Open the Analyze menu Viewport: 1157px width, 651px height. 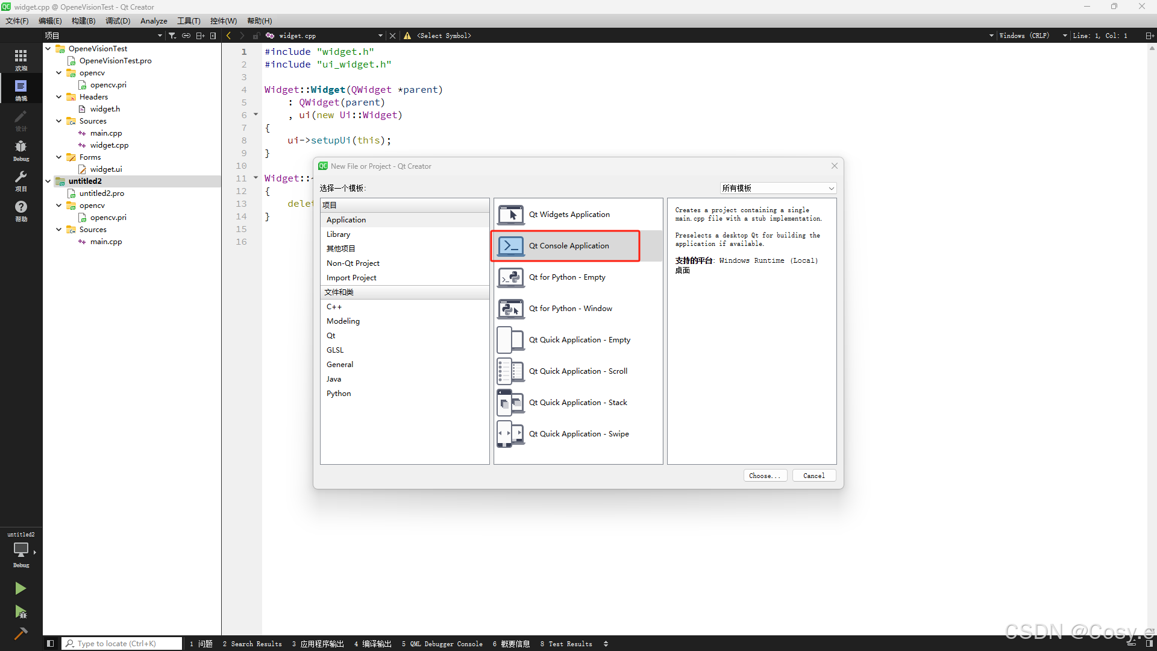[x=154, y=21]
